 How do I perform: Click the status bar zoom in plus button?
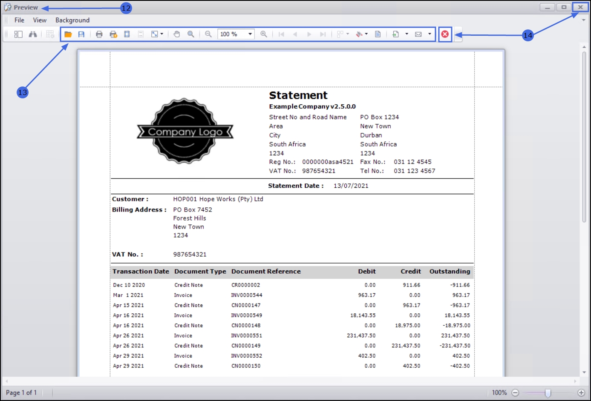click(x=581, y=392)
